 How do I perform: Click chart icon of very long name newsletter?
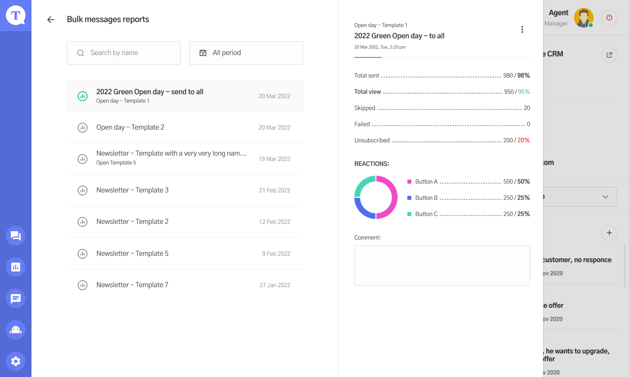click(83, 159)
